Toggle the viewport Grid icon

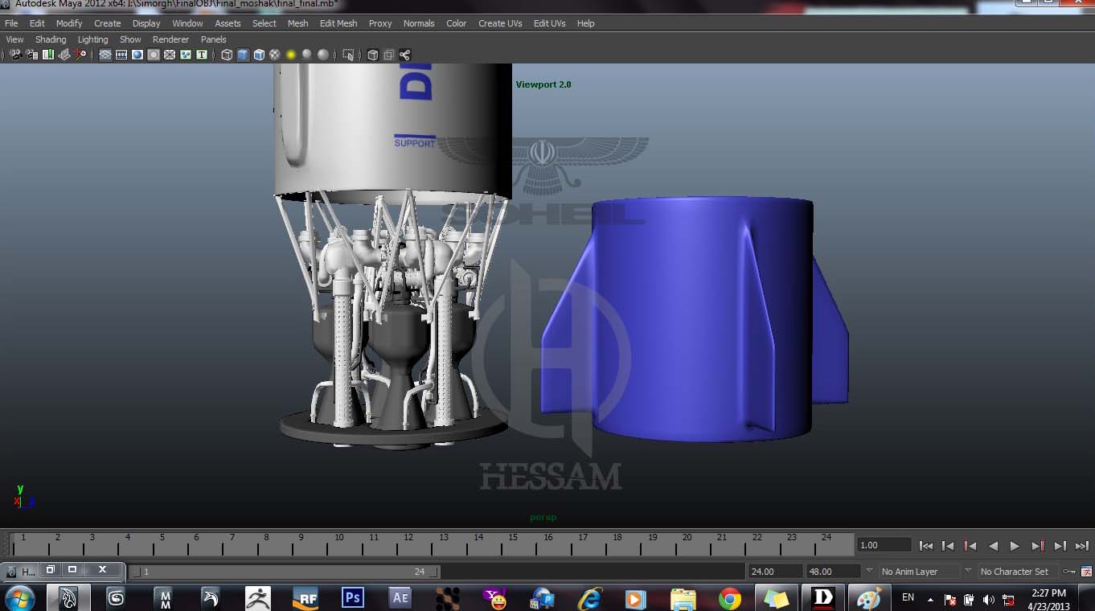point(105,55)
